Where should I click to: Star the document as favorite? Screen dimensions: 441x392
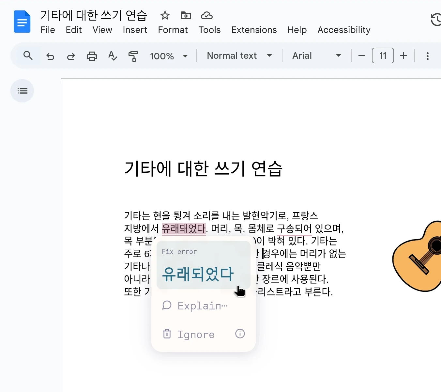pyautogui.click(x=165, y=15)
